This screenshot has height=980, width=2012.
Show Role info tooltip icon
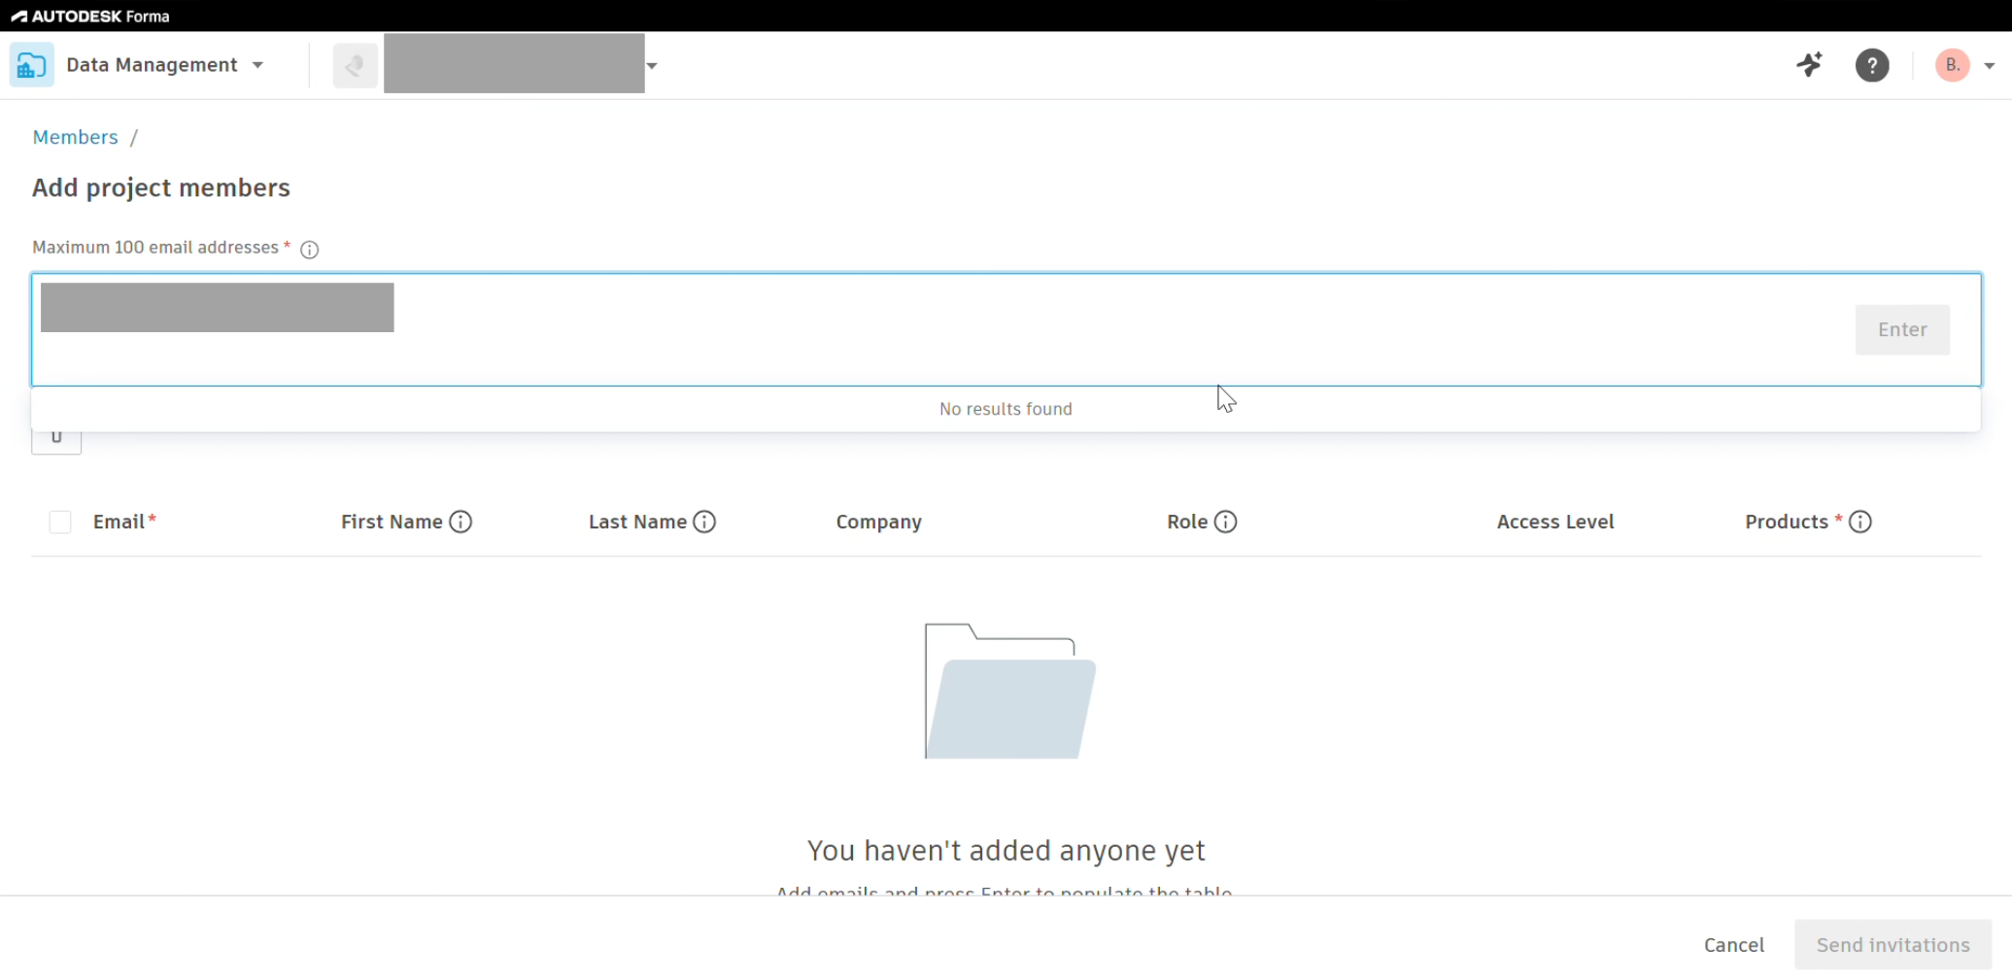pos(1226,522)
